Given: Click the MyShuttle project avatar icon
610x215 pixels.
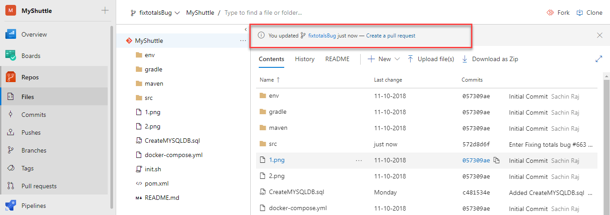Looking at the screenshot, I should click(11, 10).
